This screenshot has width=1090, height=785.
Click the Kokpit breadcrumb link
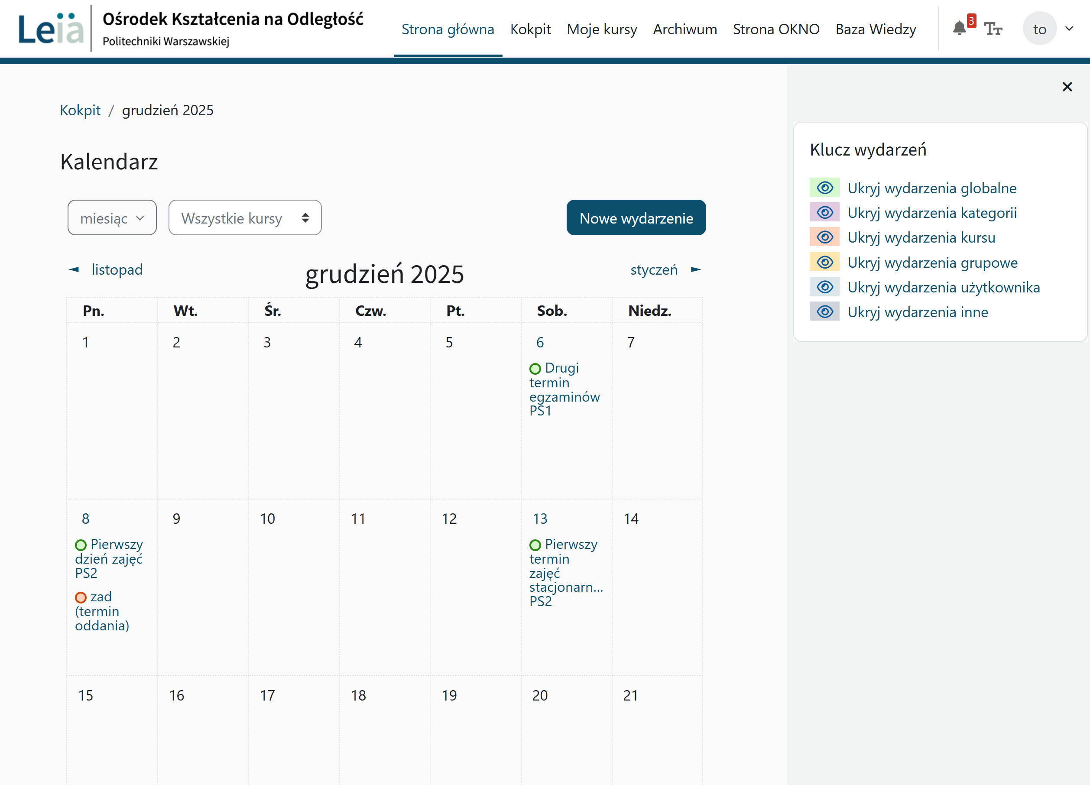[x=80, y=110]
